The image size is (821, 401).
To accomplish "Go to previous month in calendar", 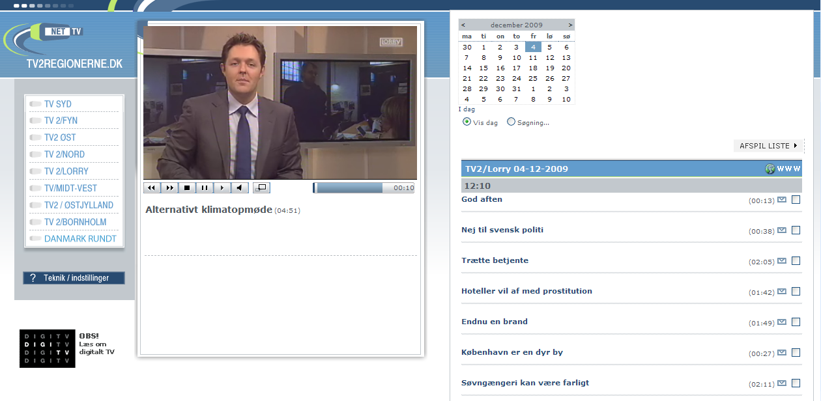I will coord(463,25).
